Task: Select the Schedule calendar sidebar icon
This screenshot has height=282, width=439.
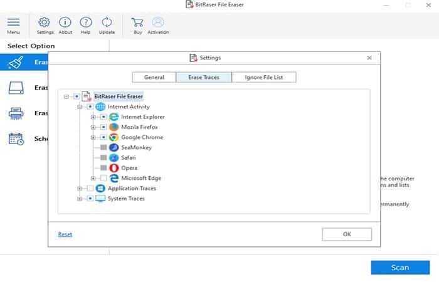Action: tap(16, 138)
